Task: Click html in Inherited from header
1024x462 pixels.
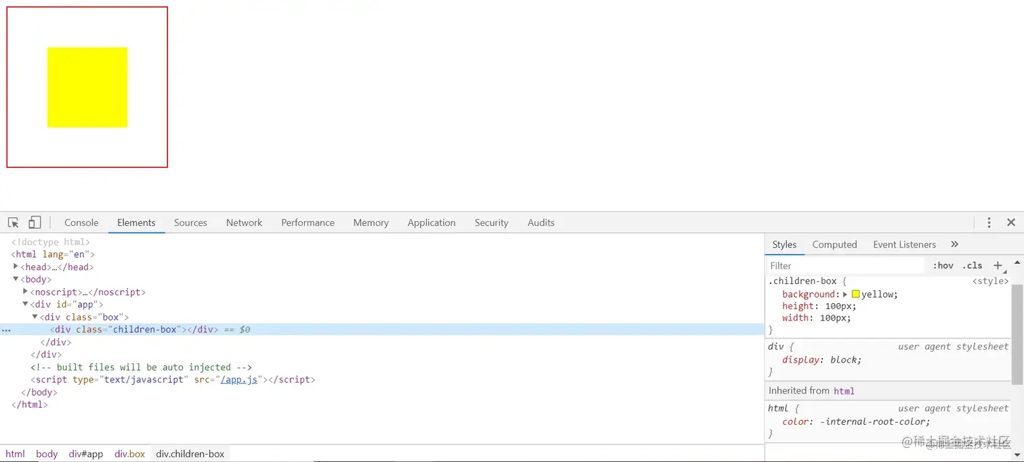Action: point(844,391)
